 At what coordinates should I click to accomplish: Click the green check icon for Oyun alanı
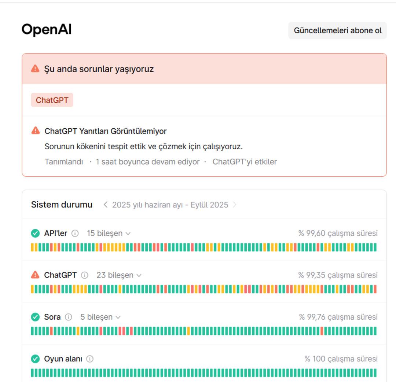click(35, 359)
